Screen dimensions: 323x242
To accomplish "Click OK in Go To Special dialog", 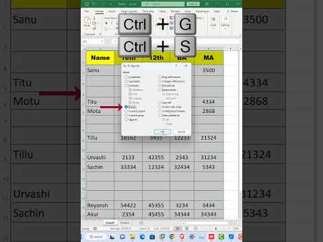I will tap(163, 132).
